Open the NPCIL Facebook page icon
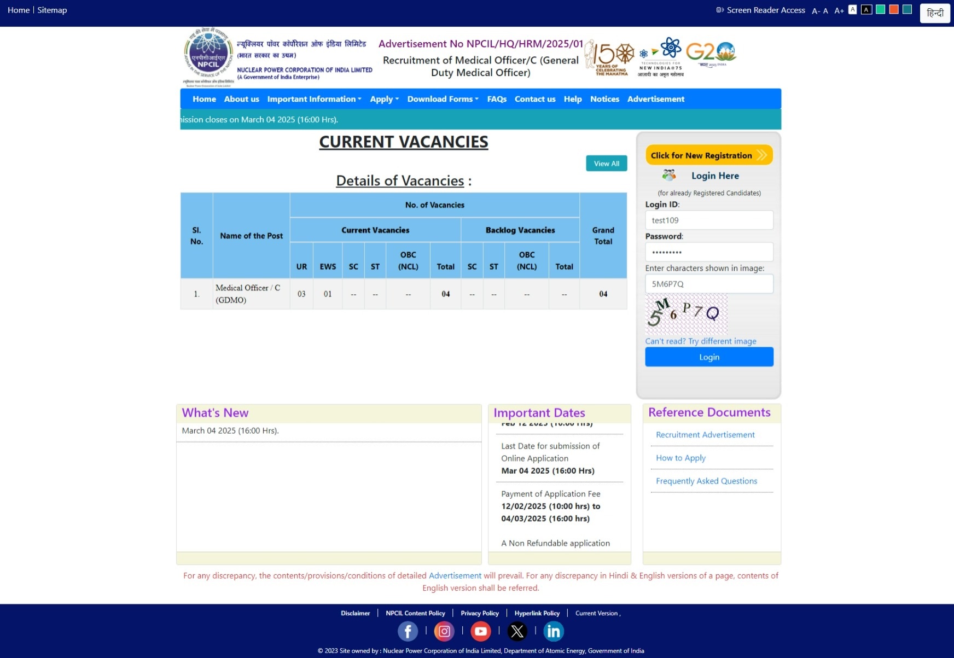The width and height of the screenshot is (954, 658). (x=408, y=631)
